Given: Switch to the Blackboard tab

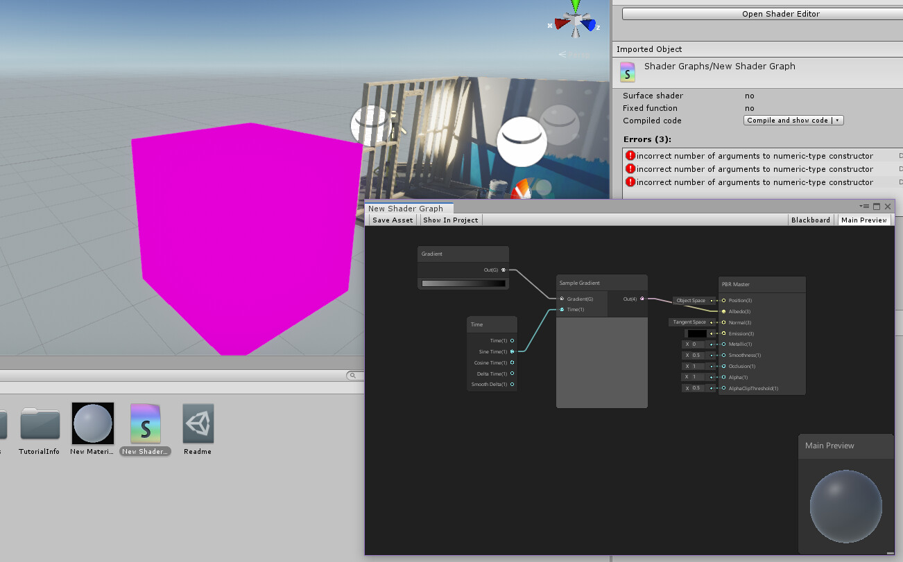Looking at the screenshot, I should click(810, 220).
